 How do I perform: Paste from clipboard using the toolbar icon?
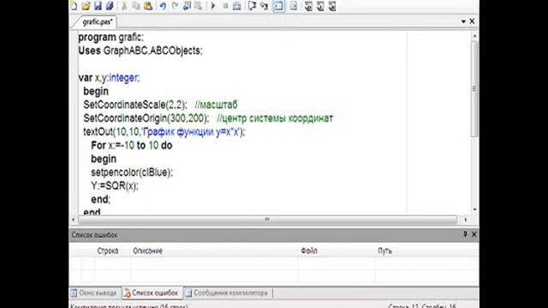pyautogui.click(x=148, y=6)
